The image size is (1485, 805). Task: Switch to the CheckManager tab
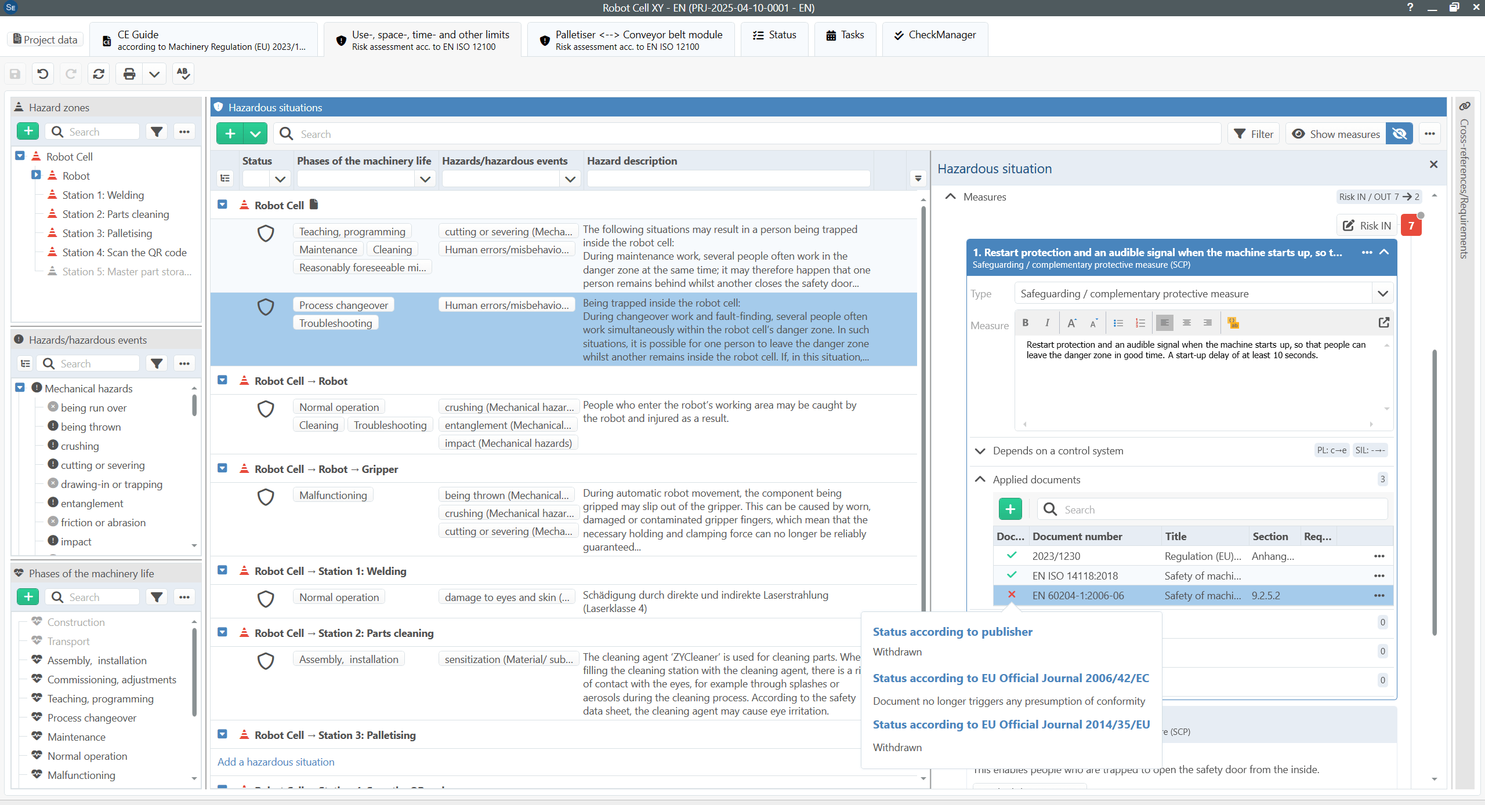point(935,35)
